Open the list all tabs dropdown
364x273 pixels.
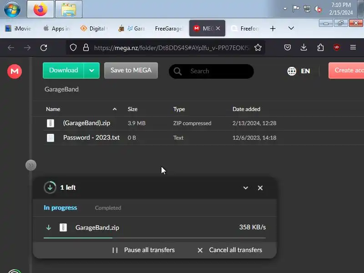click(x=291, y=28)
